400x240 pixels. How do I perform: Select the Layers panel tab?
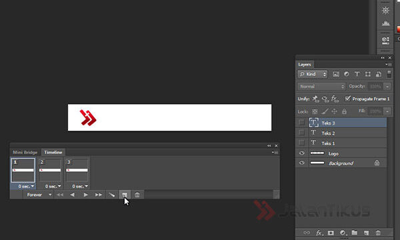[x=305, y=65]
